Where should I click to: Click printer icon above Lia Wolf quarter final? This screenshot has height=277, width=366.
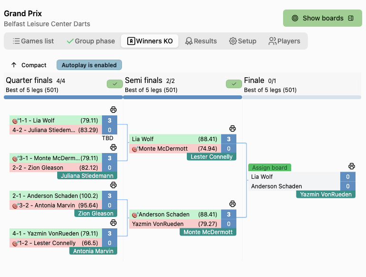tap(113, 110)
